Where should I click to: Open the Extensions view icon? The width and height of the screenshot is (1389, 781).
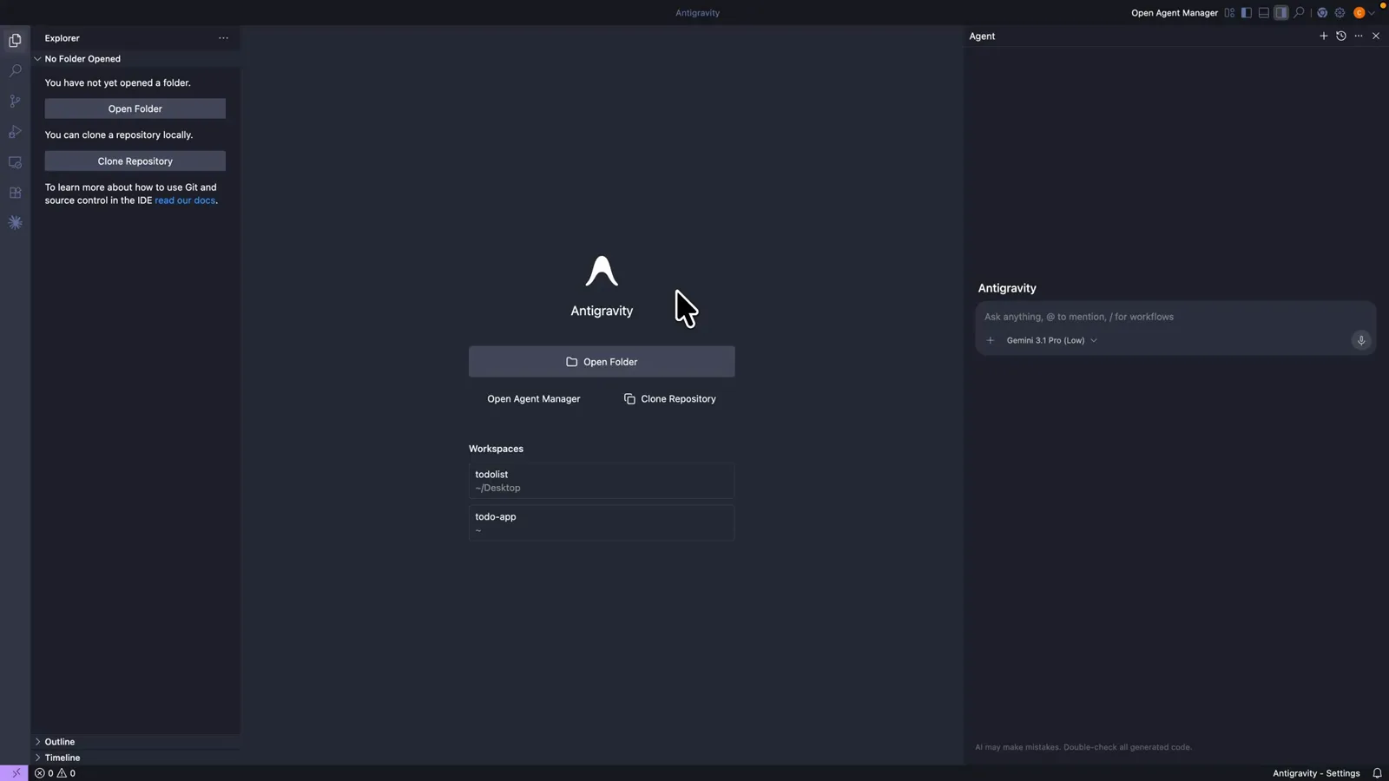coord(15,193)
